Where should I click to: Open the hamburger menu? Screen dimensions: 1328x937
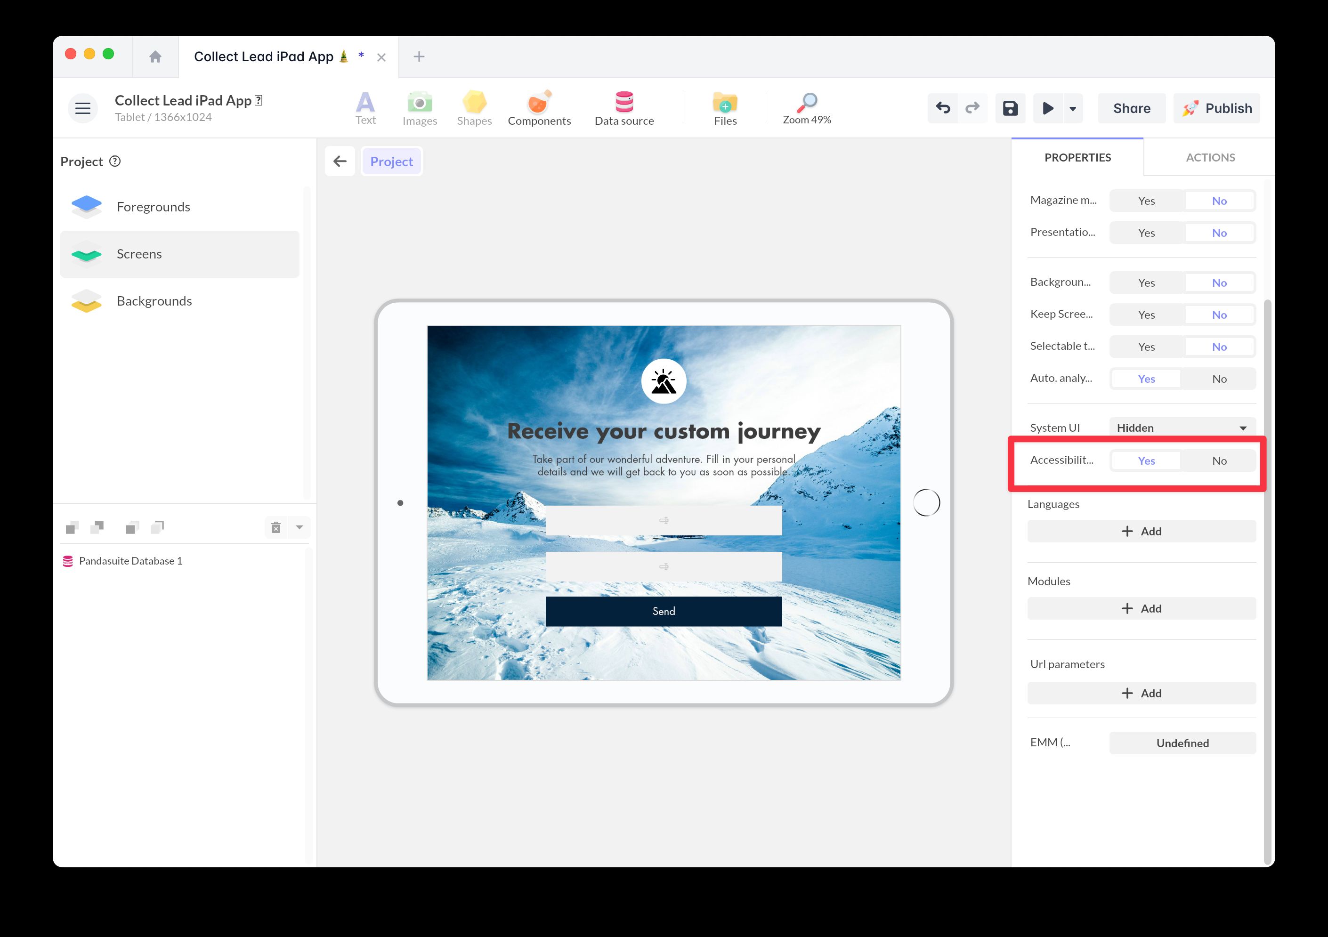pos(82,107)
